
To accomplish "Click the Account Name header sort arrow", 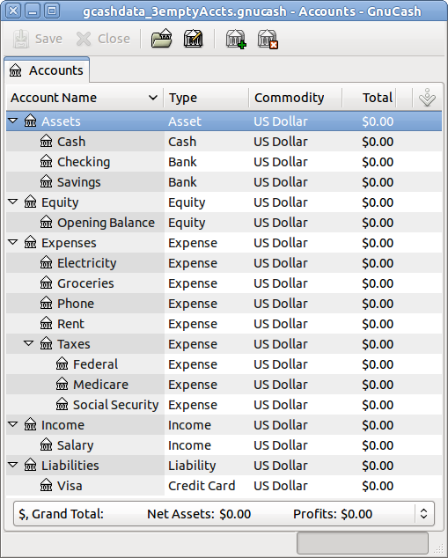I will tap(153, 98).
